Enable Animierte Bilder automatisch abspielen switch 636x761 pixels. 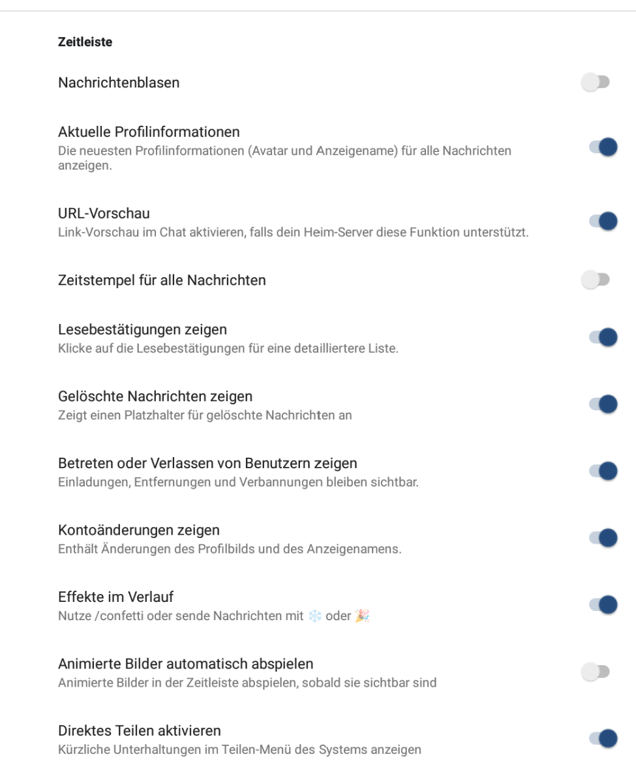click(x=596, y=672)
